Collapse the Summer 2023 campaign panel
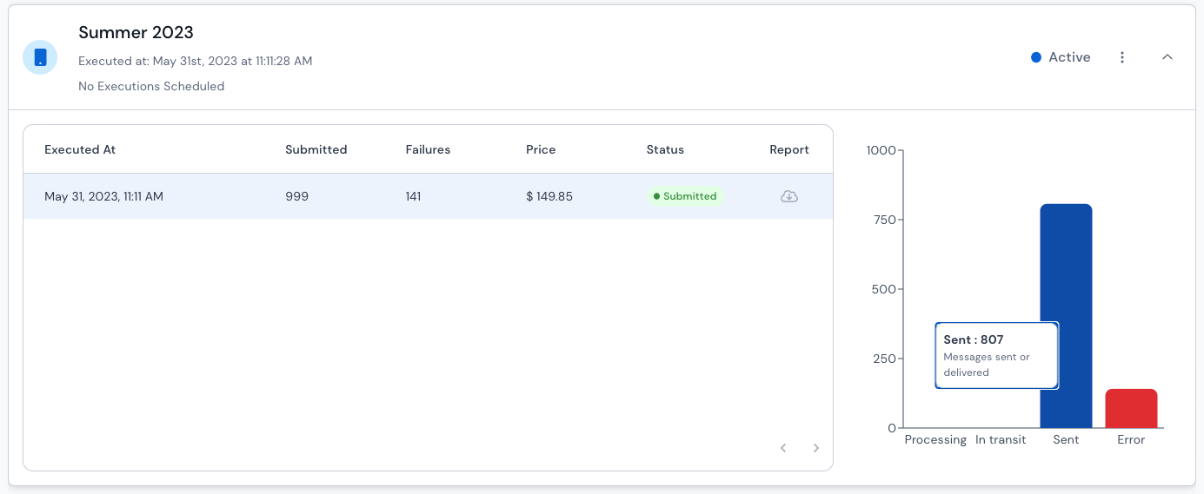 tap(1167, 57)
